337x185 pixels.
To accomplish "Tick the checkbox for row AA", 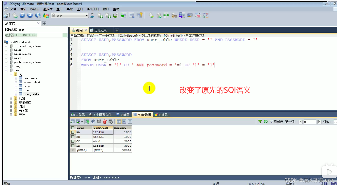I will (73, 132).
